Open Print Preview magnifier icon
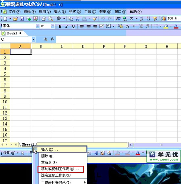 point(51,19)
